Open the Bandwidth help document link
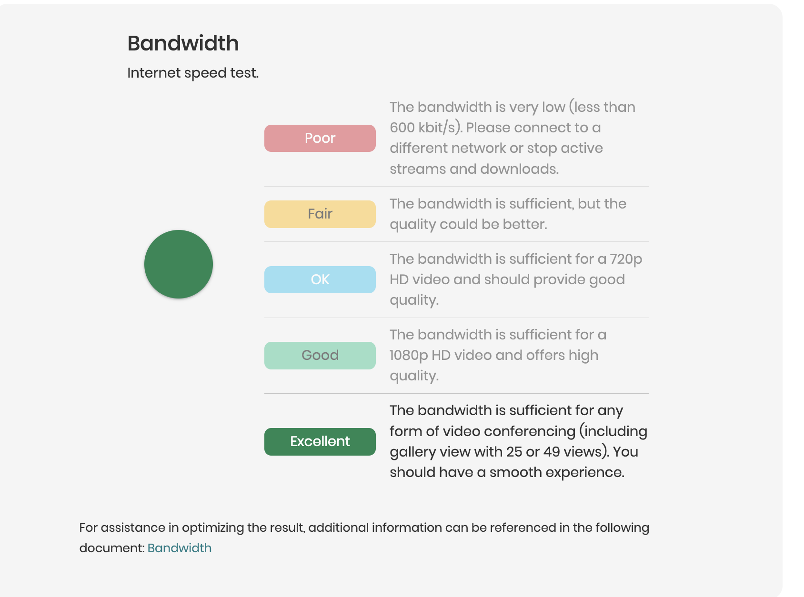This screenshot has height=597, width=804. pyautogui.click(x=180, y=548)
